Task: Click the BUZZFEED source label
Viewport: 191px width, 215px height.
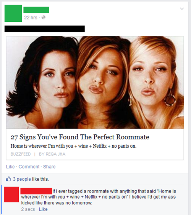Action: [x=21, y=154]
